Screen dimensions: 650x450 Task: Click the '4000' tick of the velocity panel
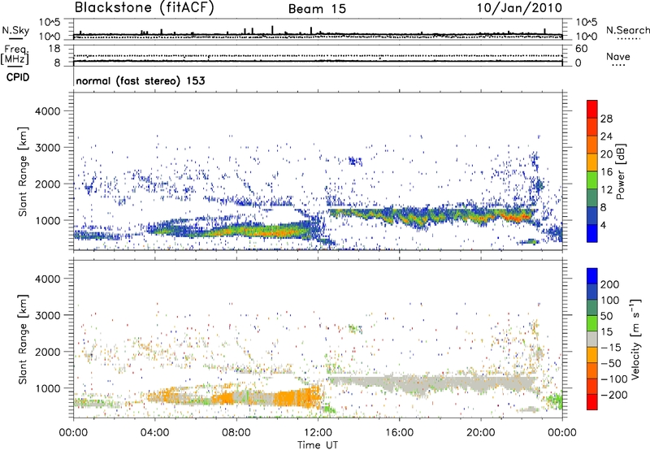pyautogui.click(x=48, y=279)
